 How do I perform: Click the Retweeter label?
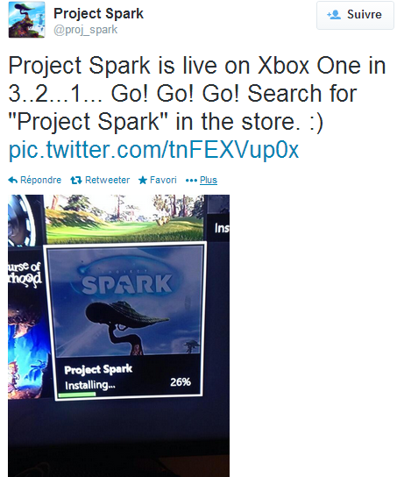107,180
